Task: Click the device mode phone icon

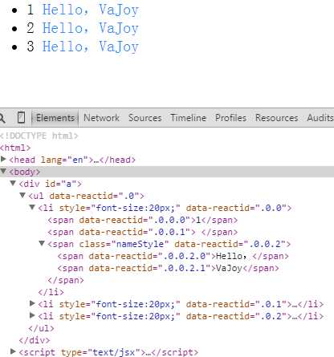Action: click(x=21, y=117)
